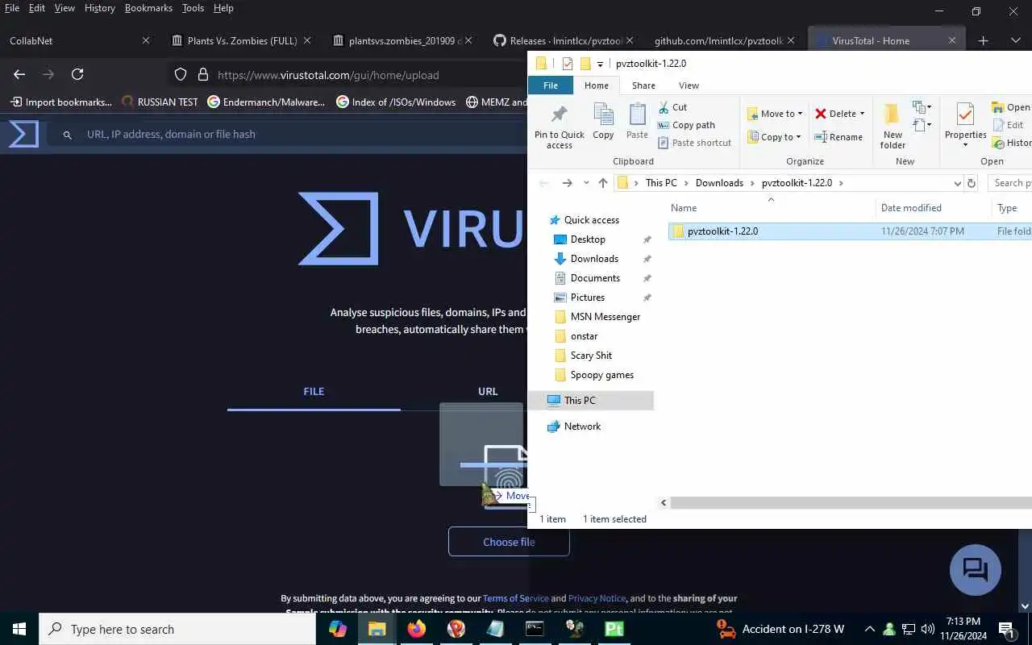Click the Pin to Quick access icon
The width and height of the screenshot is (1032, 645).
click(x=559, y=127)
